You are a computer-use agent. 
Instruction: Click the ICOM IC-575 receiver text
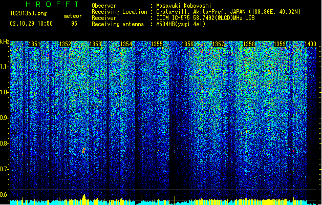[205, 18]
